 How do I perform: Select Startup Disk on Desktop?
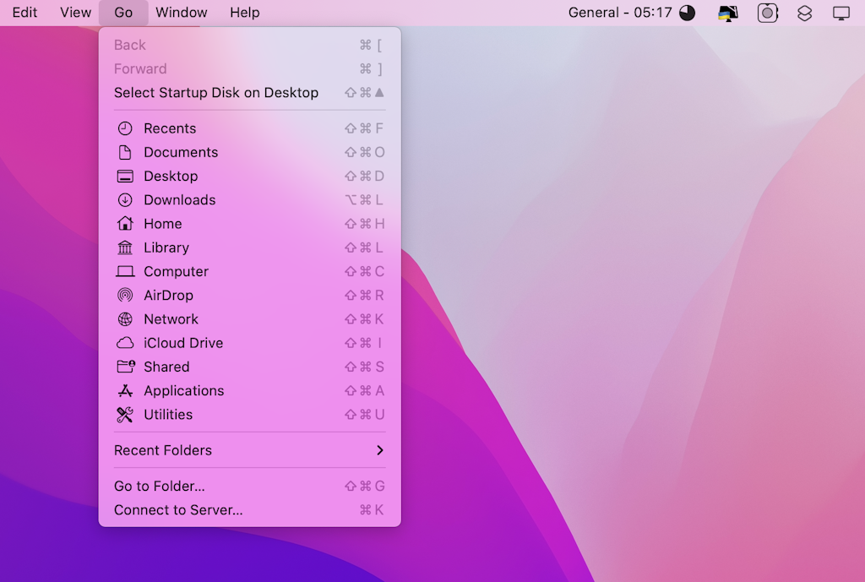pyautogui.click(x=215, y=93)
